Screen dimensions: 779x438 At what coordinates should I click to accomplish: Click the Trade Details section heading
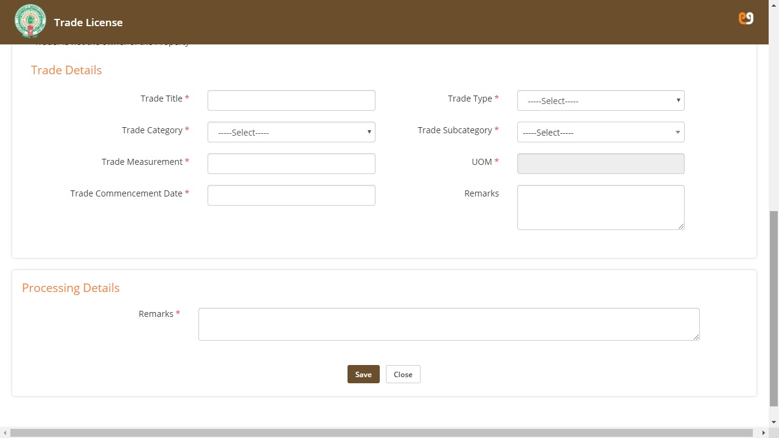point(66,70)
